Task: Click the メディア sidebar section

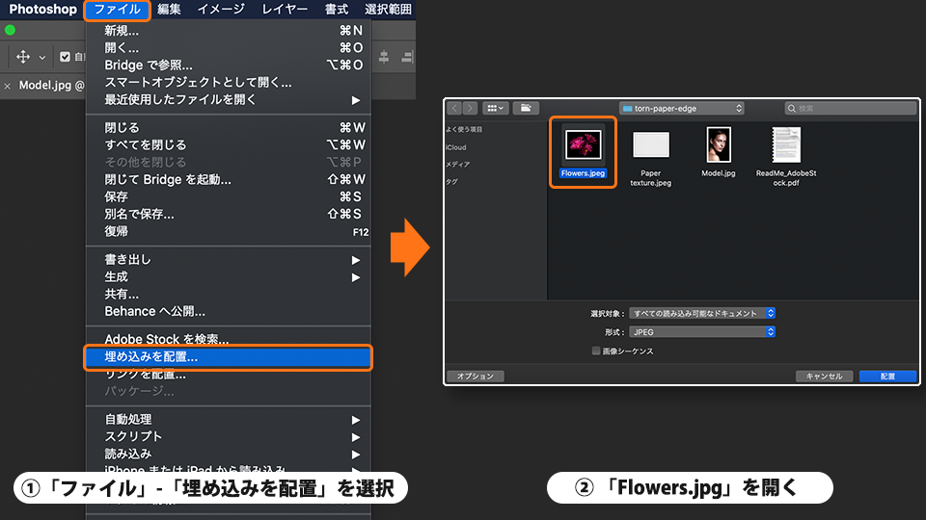Action: point(457,165)
